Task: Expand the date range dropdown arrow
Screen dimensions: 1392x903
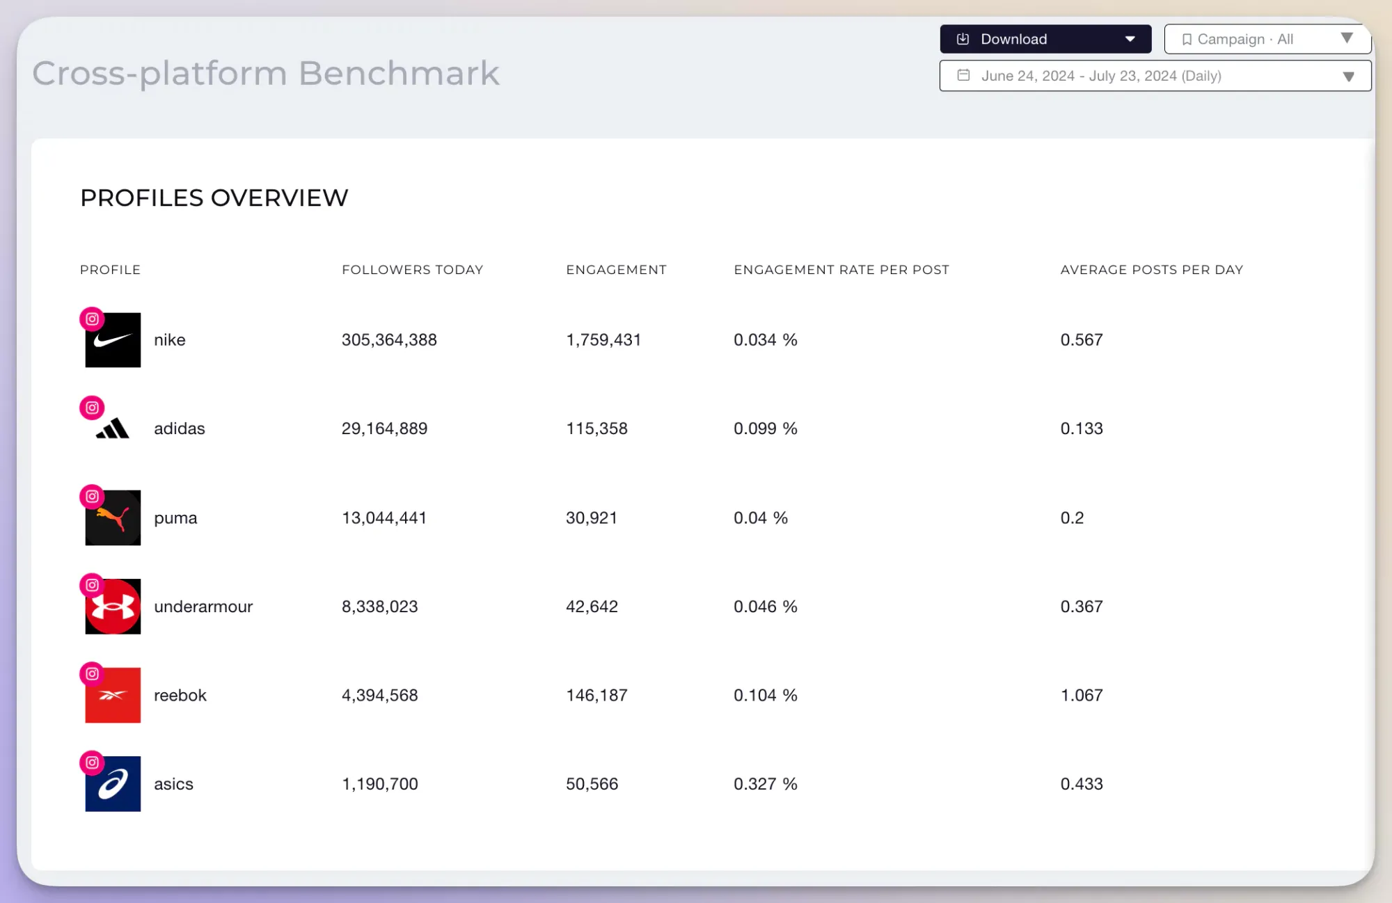Action: pyautogui.click(x=1348, y=77)
